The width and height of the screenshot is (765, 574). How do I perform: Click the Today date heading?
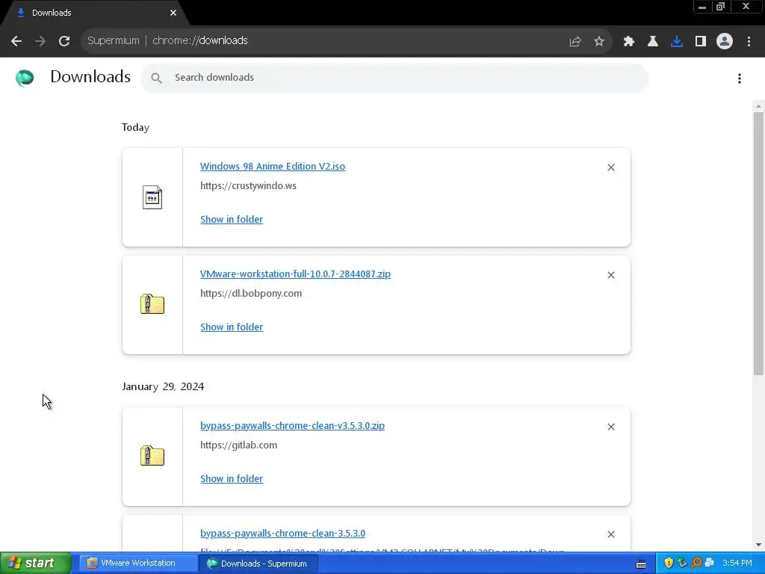point(136,127)
